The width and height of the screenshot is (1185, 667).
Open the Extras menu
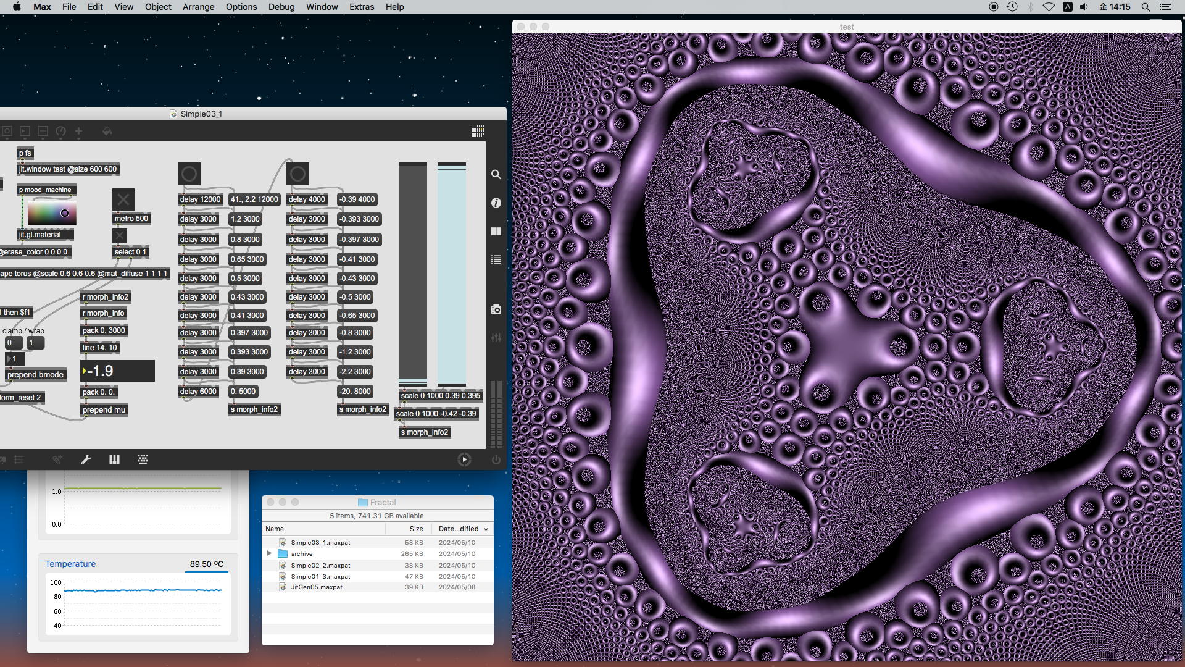[361, 7]
